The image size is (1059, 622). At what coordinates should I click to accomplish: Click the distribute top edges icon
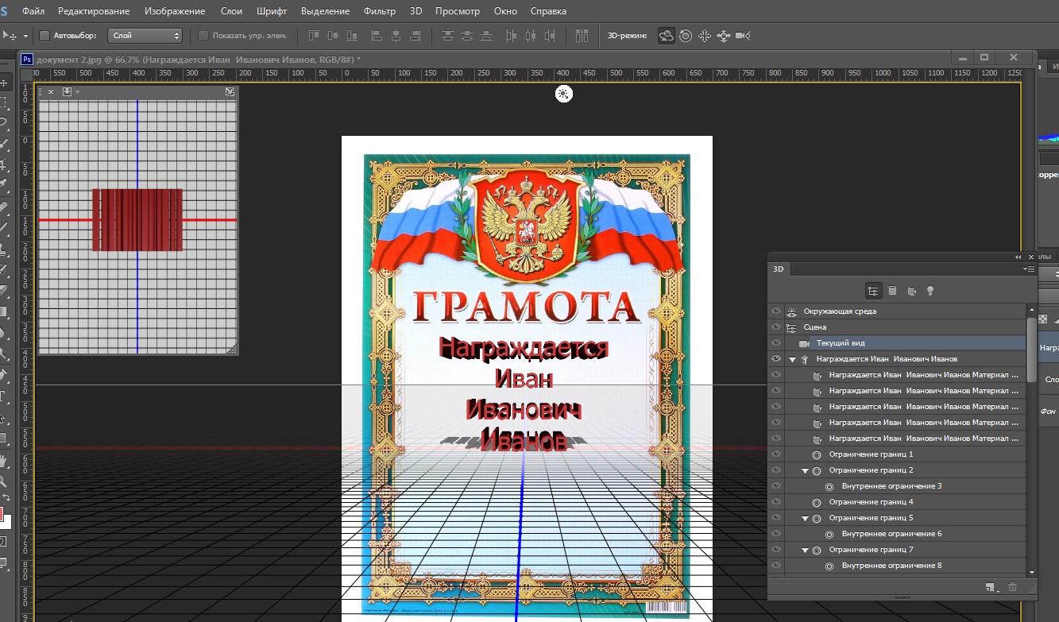pyautogui.click(x=447, y=36)
